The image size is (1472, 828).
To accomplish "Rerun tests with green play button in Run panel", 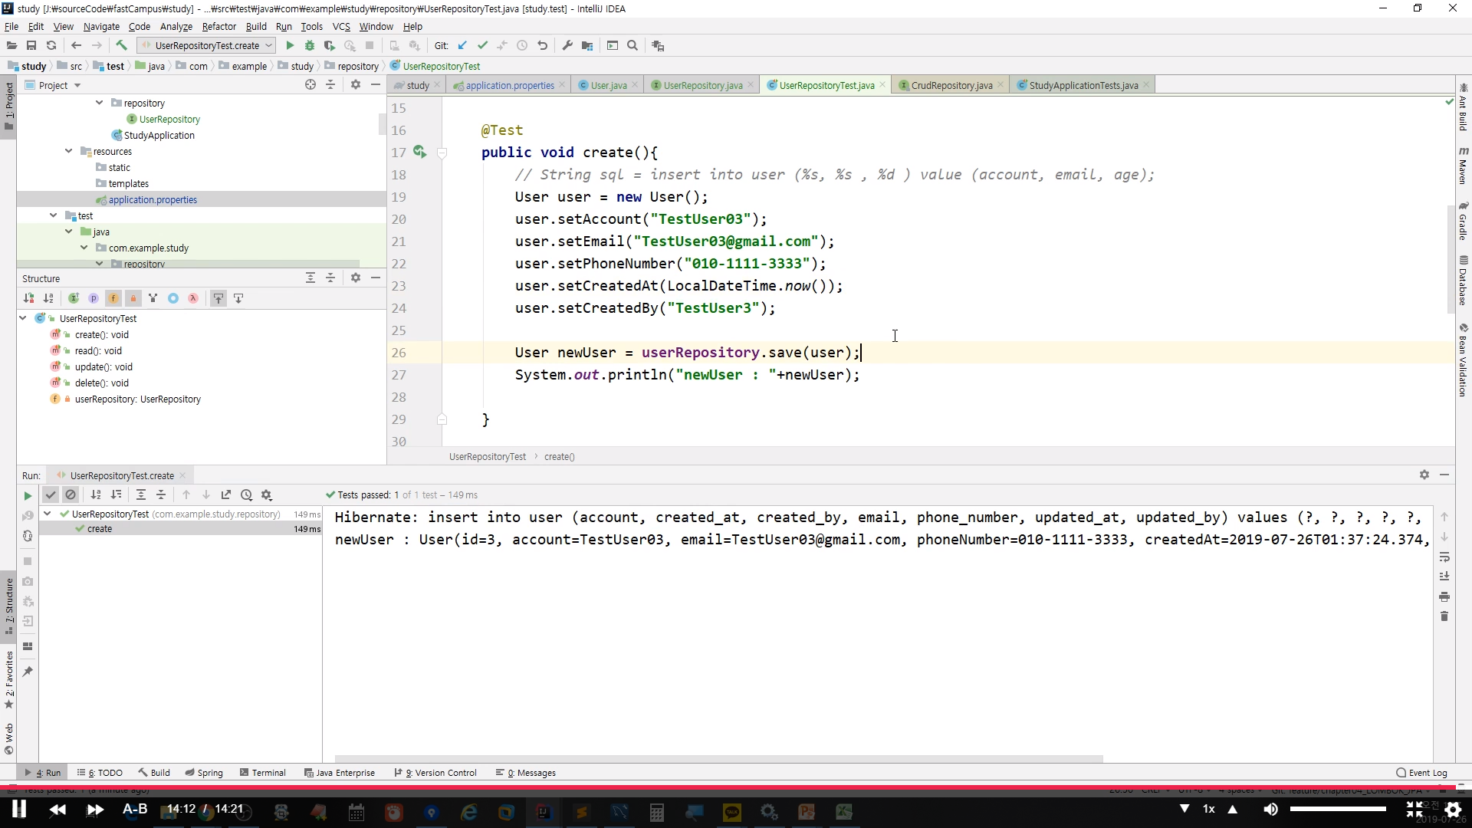I will (x=28, y=495).
